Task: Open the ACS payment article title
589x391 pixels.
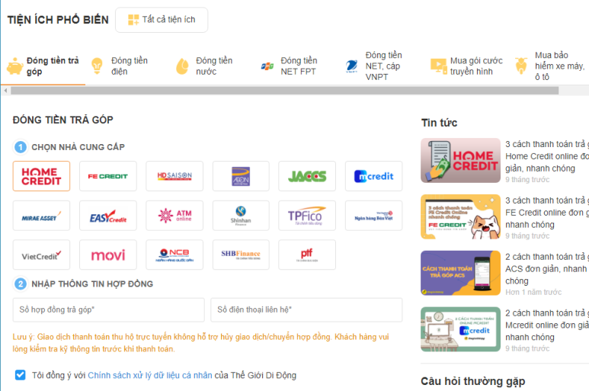Action: pyautogui.click(x=547, y=269)
